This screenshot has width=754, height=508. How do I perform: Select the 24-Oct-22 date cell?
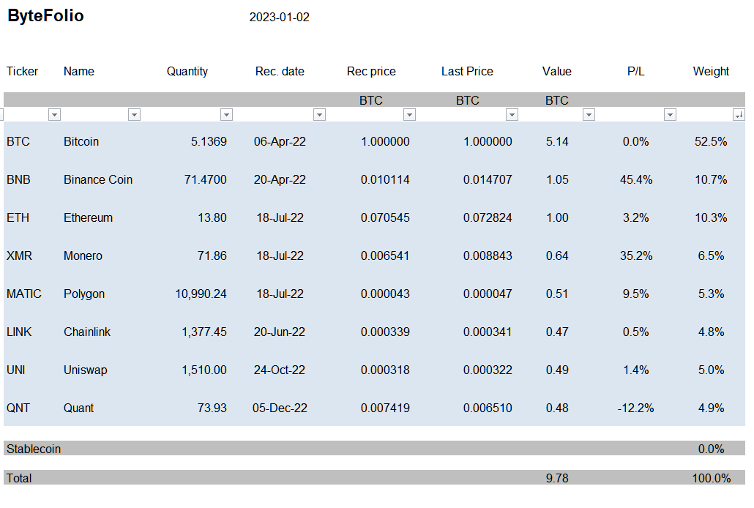point(280,370)
